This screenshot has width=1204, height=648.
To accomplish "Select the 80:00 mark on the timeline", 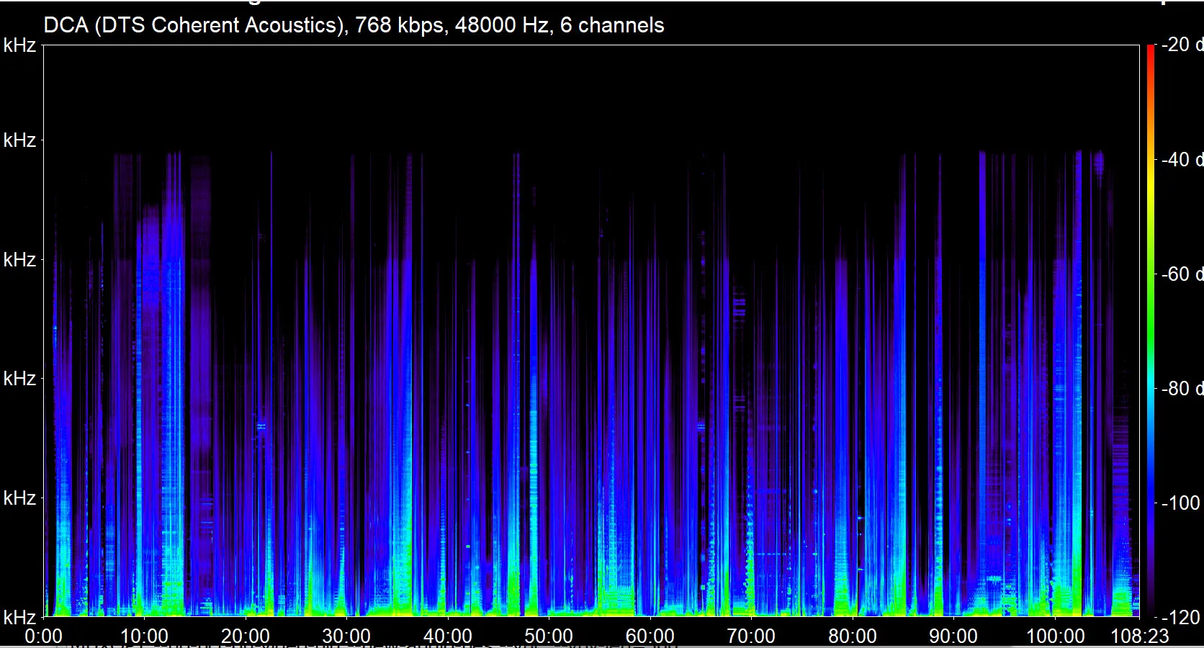I will 853,636.
